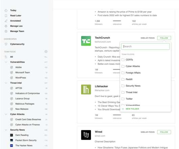Click the All feeds list icon

click(x=6, y=57)
